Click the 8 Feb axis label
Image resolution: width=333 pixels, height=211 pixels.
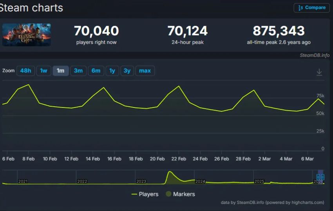pos(29,159)
